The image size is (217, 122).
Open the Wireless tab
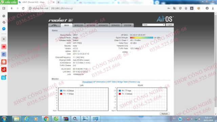(x=79, y=25)
